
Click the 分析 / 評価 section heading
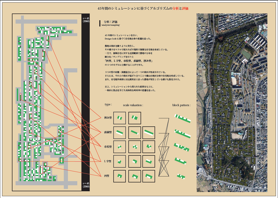(110, 22)
